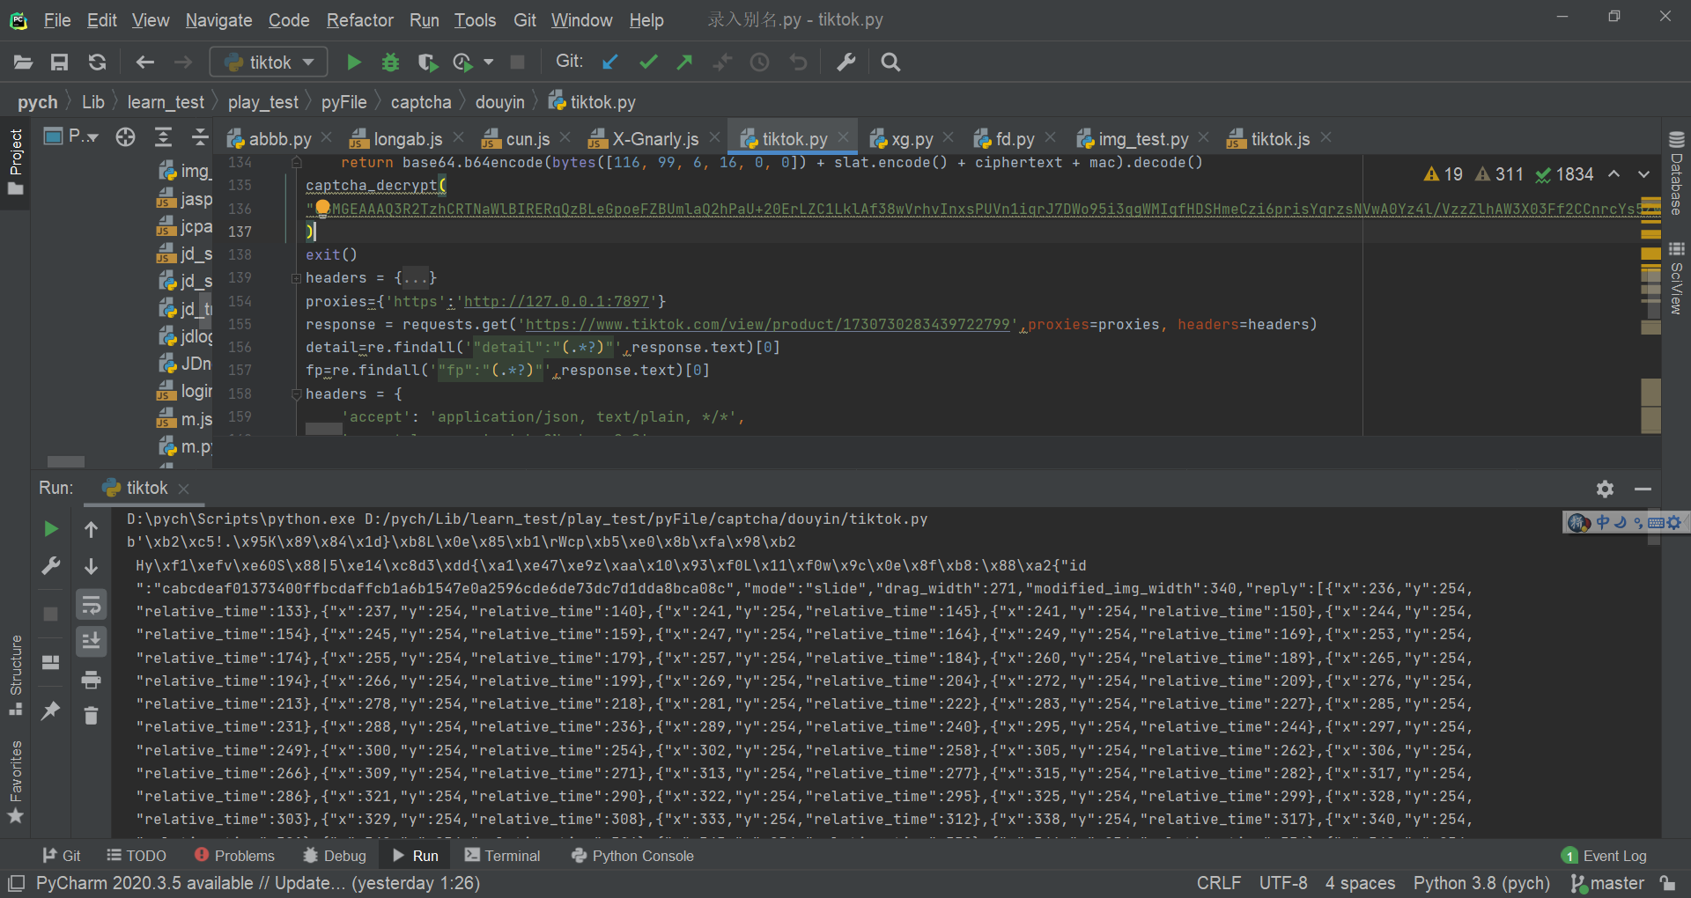Toggle soft-wrap in the Run console
Screen dimensions: 1691x898
[91, 604]
